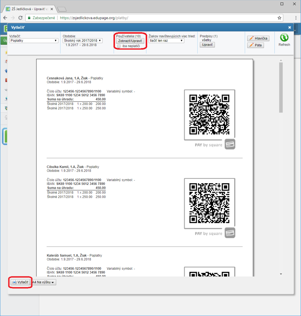
Task: Open the Školský rok 2017/2018 dropdown
Action: (x=82, y=41)
